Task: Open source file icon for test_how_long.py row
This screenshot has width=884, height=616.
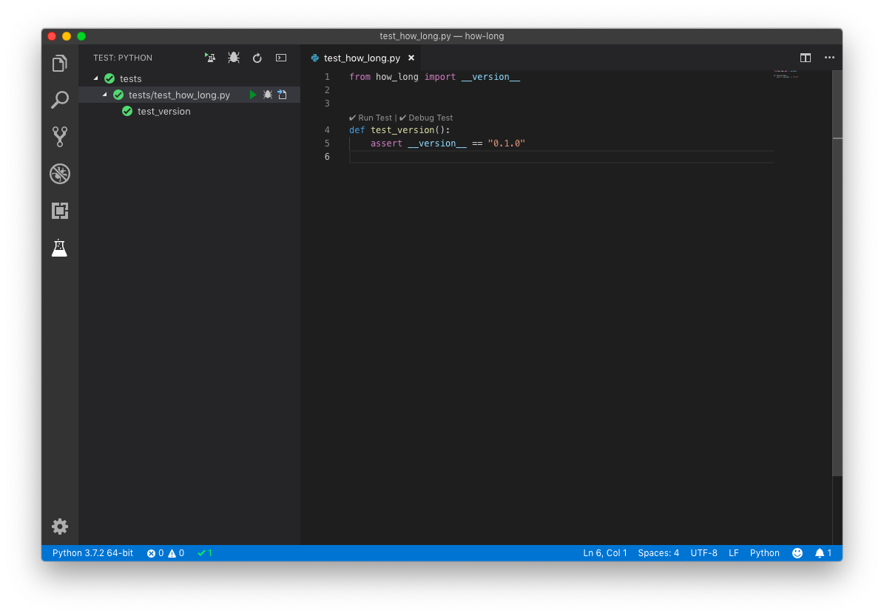Action: (x=282, y=95)
